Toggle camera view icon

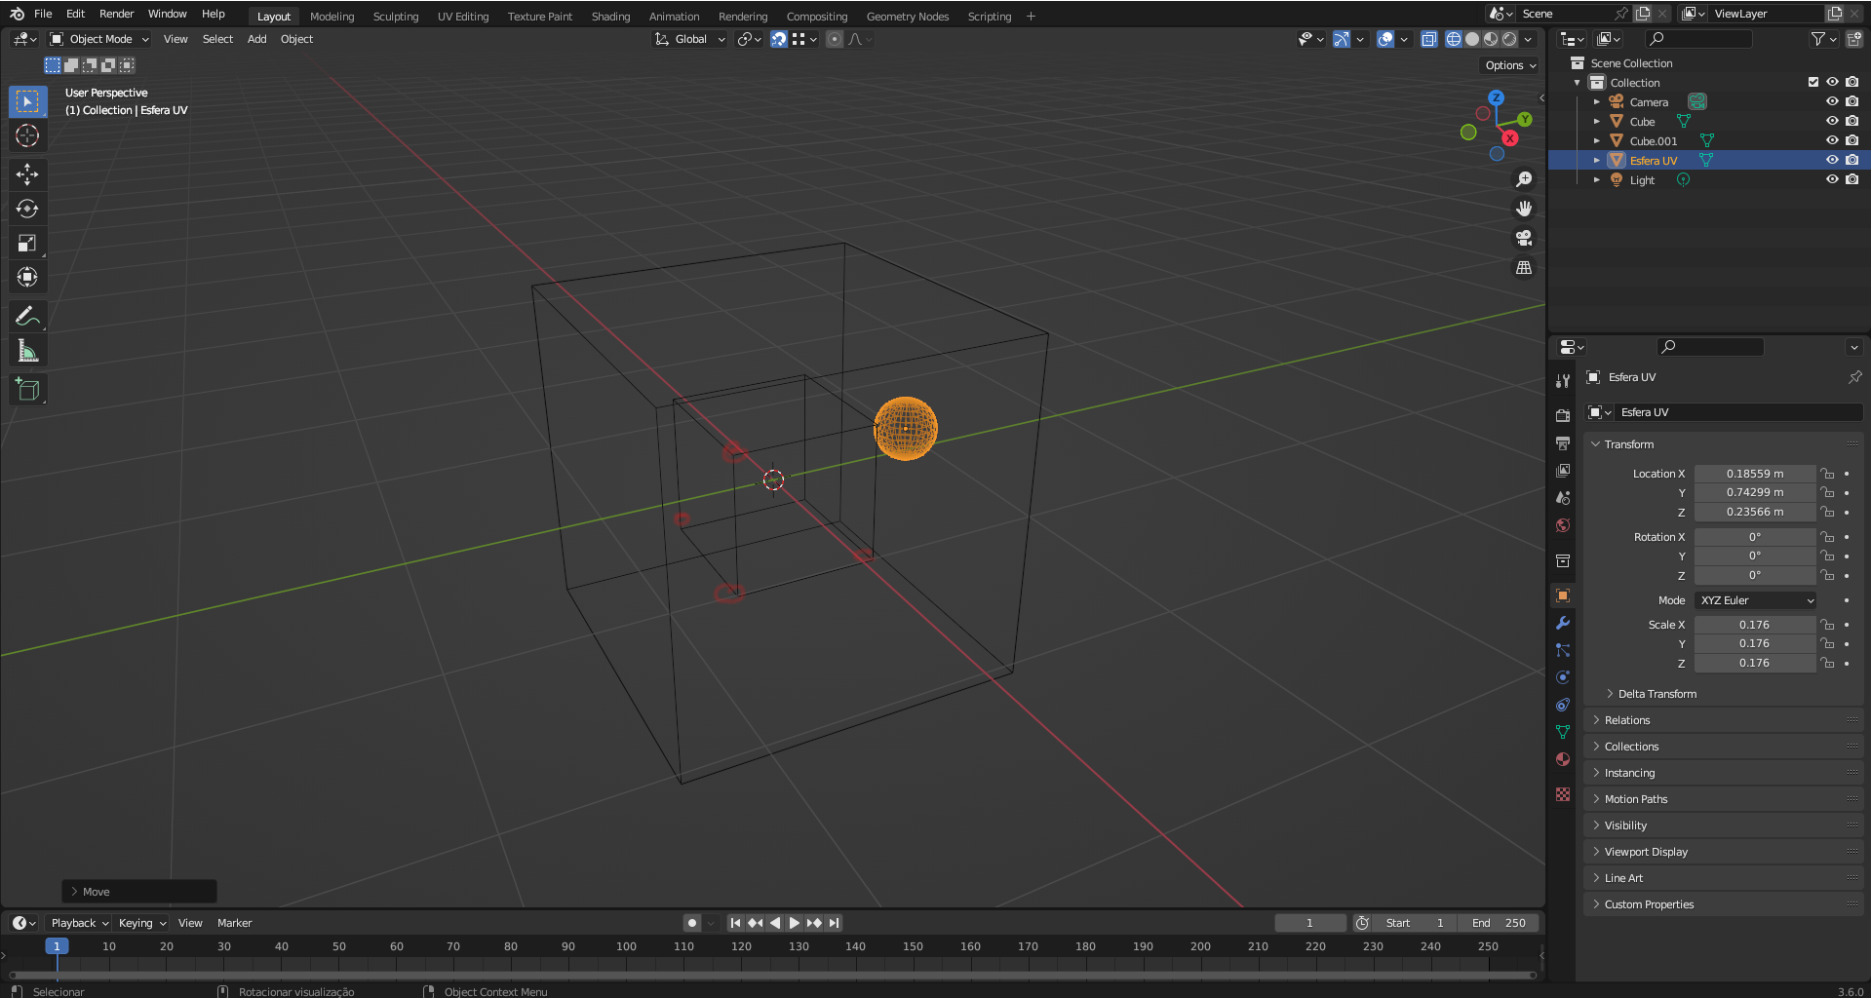coord(1524,238)
